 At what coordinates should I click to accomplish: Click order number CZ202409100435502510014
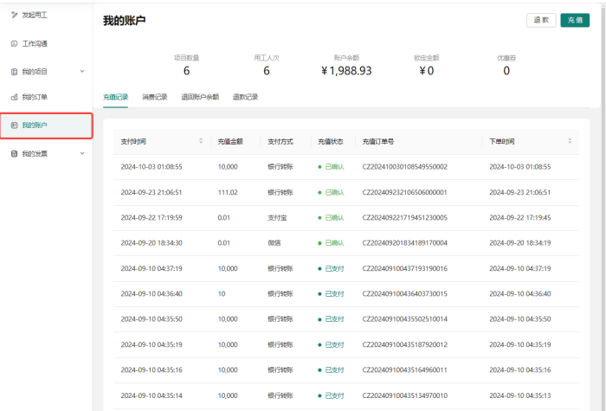(x=404, y=319)
